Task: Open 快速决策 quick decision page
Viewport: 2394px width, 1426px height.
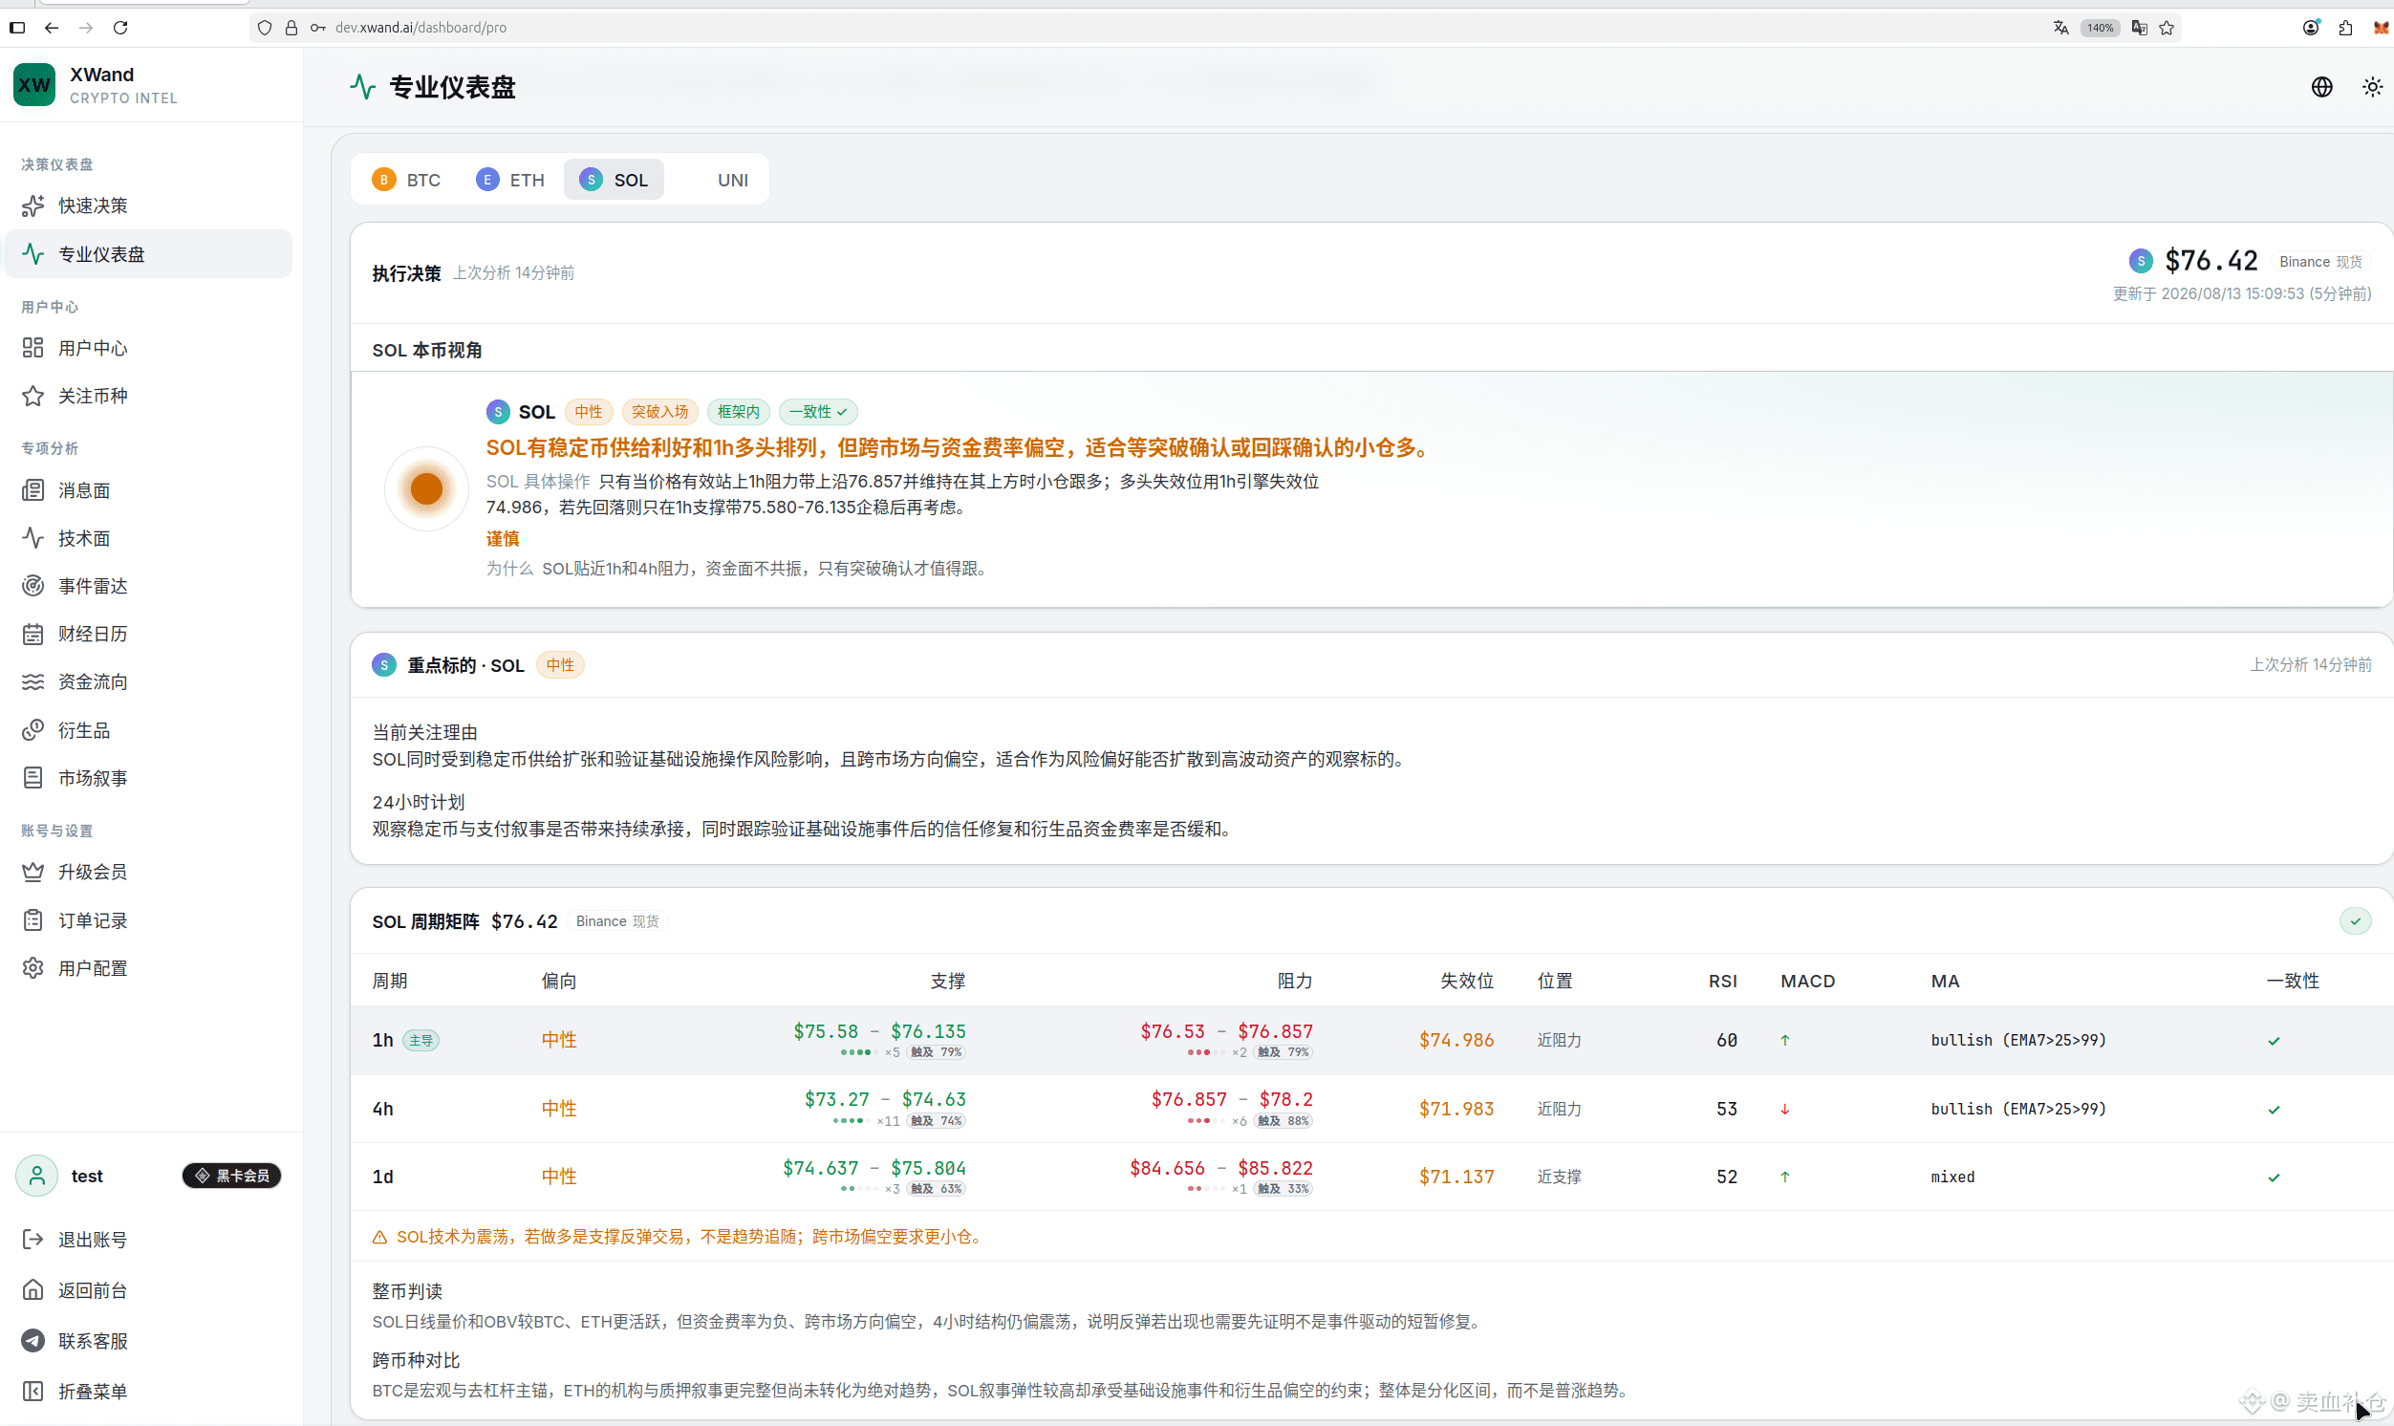Action: pos(93,205)
